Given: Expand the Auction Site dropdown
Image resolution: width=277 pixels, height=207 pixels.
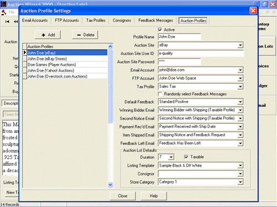Looking at the screenshot, I should 240,45.
